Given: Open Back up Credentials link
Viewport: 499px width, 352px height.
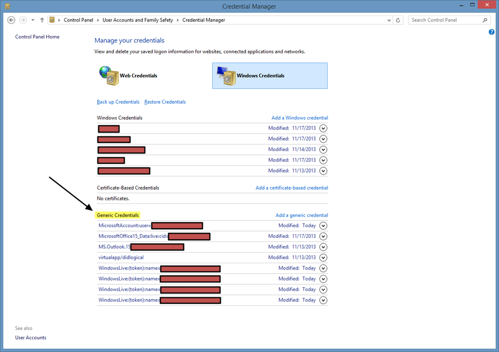Looking at the screenshot, I should (118, 102).
